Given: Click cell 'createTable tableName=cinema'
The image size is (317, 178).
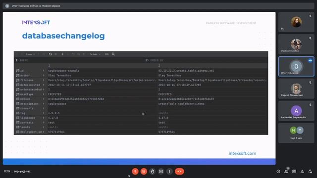Looking at the screenshot, I should pyautogui.click(x=181, y=104).
